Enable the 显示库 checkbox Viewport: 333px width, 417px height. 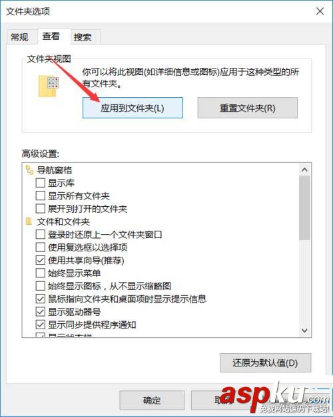point(40,183)
